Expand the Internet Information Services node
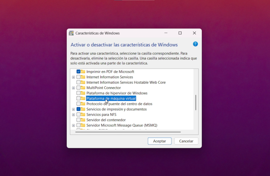 tap(74, 77)
